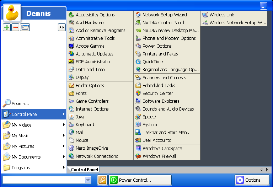Open the User Accounts icon

click(x=138, y=140)
